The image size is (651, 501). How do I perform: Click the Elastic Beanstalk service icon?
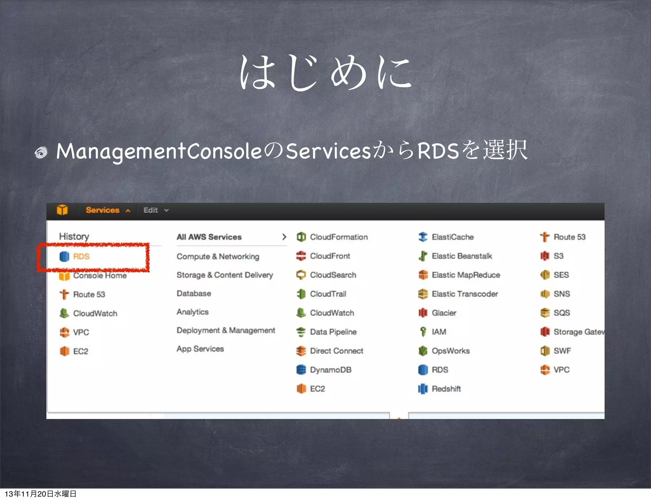tap(423, 256)
